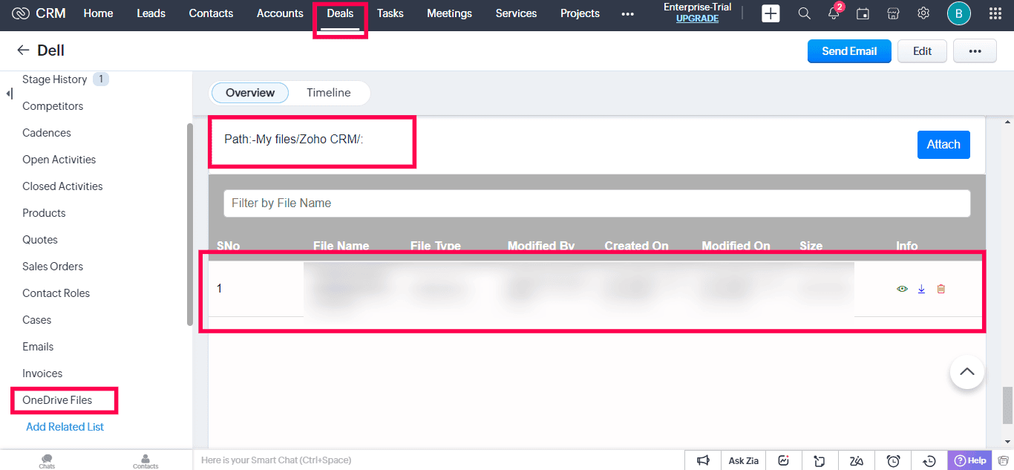
Task: Select the Deals module tab
Action: 340,13
